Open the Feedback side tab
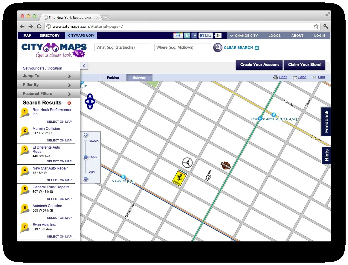348x265 pixels. (326, 122)
